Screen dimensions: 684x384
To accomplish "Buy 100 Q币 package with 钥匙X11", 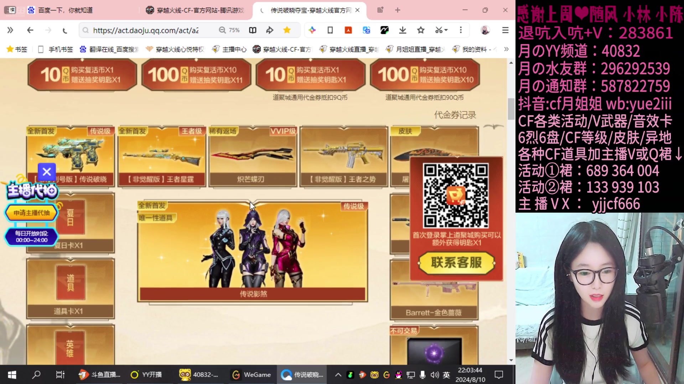I will (x=196, y=75).
